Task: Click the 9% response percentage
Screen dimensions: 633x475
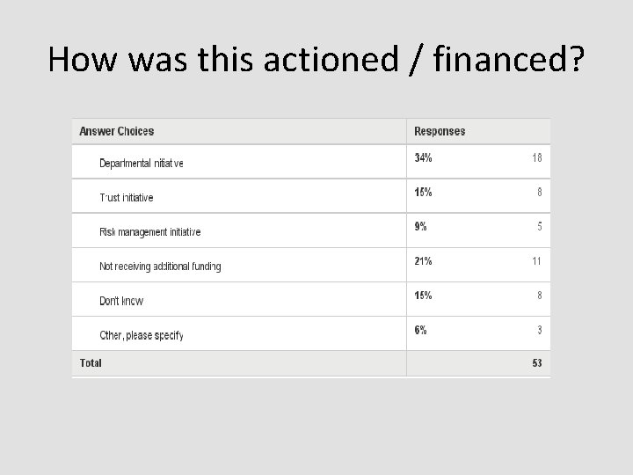Action: (421, 226)
